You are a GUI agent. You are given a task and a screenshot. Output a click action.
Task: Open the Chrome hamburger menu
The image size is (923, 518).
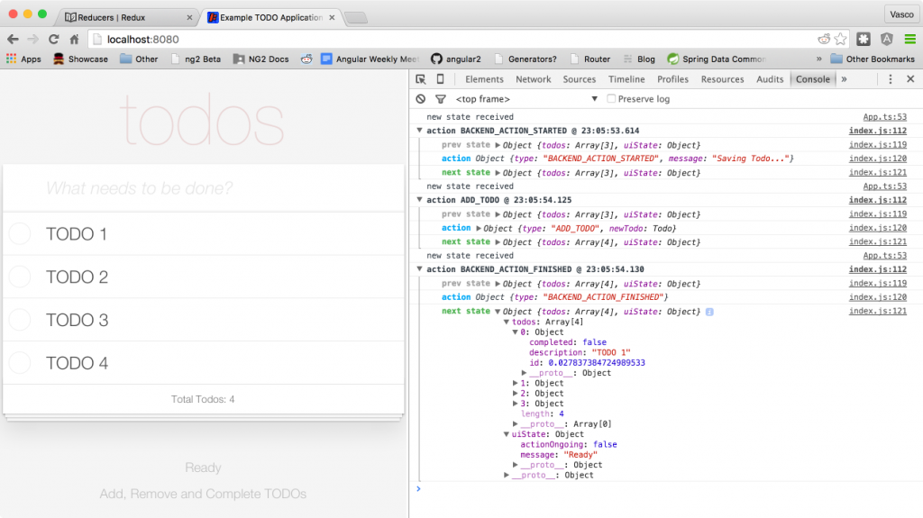(910, 40)
